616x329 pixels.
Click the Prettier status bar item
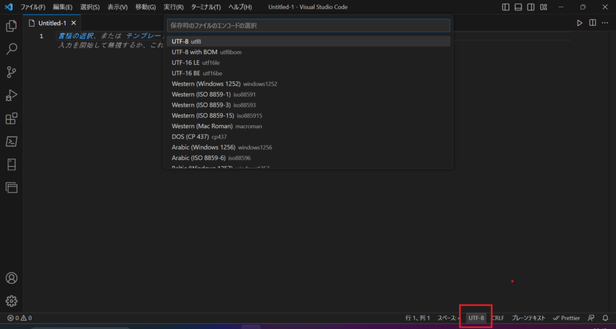click(x=567, y=318)
